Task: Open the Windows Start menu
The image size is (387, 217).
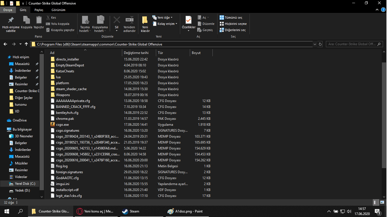Action: tap(7, 211)
